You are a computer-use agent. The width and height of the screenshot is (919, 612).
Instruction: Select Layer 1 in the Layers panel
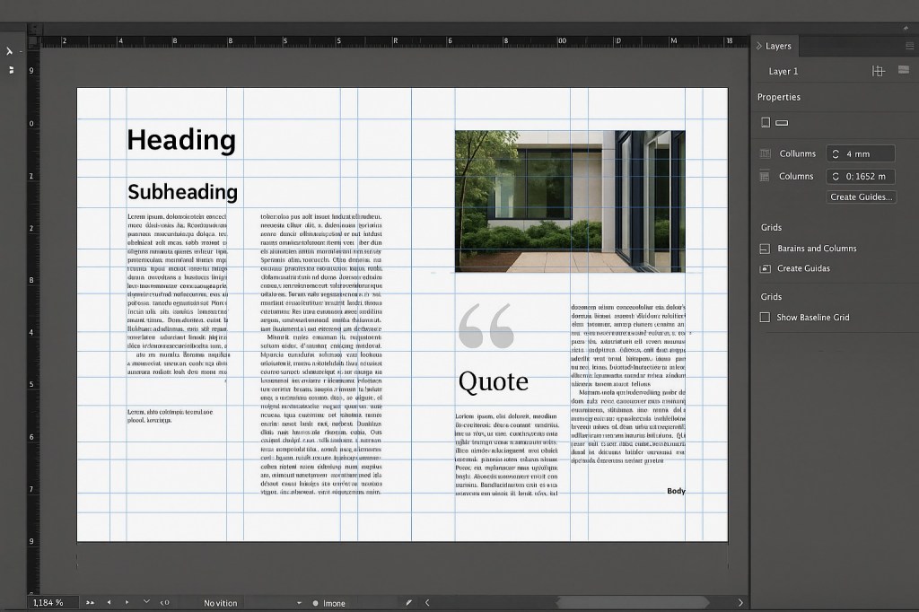[x=783, y=70]
